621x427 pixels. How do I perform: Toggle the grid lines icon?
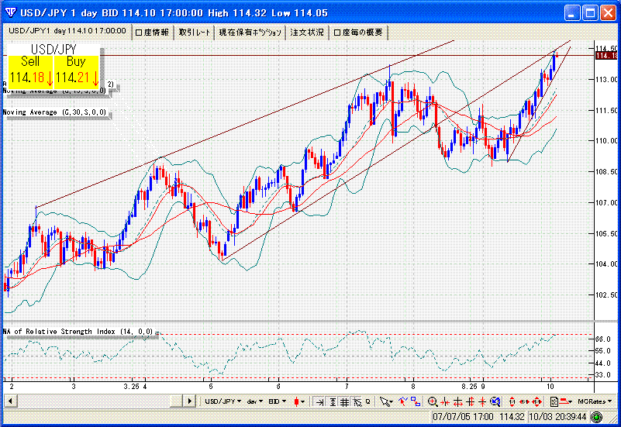344,401
